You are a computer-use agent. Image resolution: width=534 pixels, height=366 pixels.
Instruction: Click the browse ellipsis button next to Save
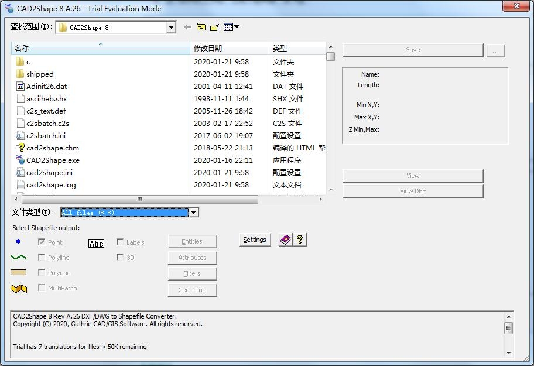coord(495,50)
